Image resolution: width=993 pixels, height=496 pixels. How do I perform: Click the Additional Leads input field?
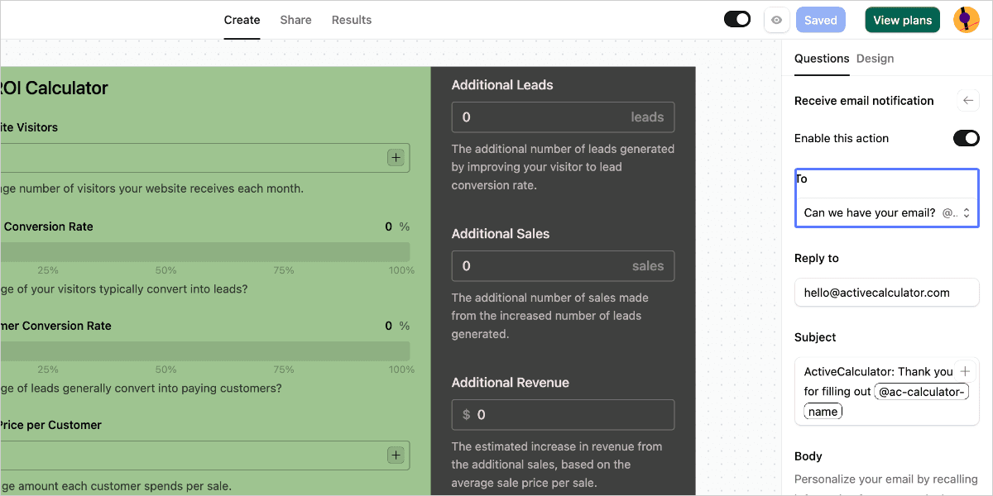tap(563, 117)
